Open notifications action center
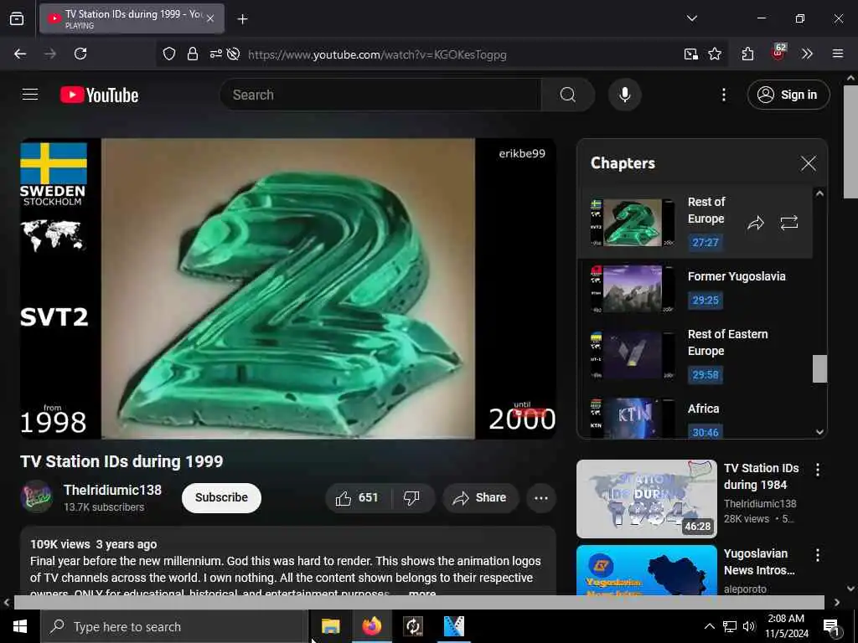858x643 pixels. (x=830, y=627)
